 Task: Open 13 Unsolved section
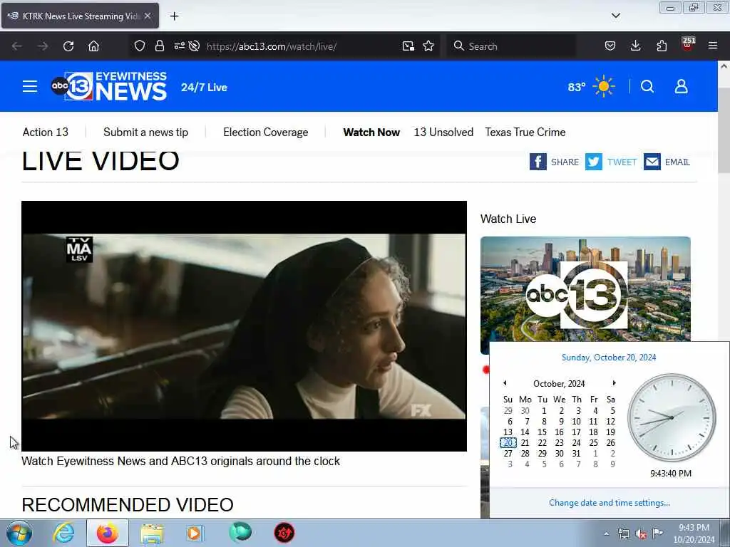(443, 132)
